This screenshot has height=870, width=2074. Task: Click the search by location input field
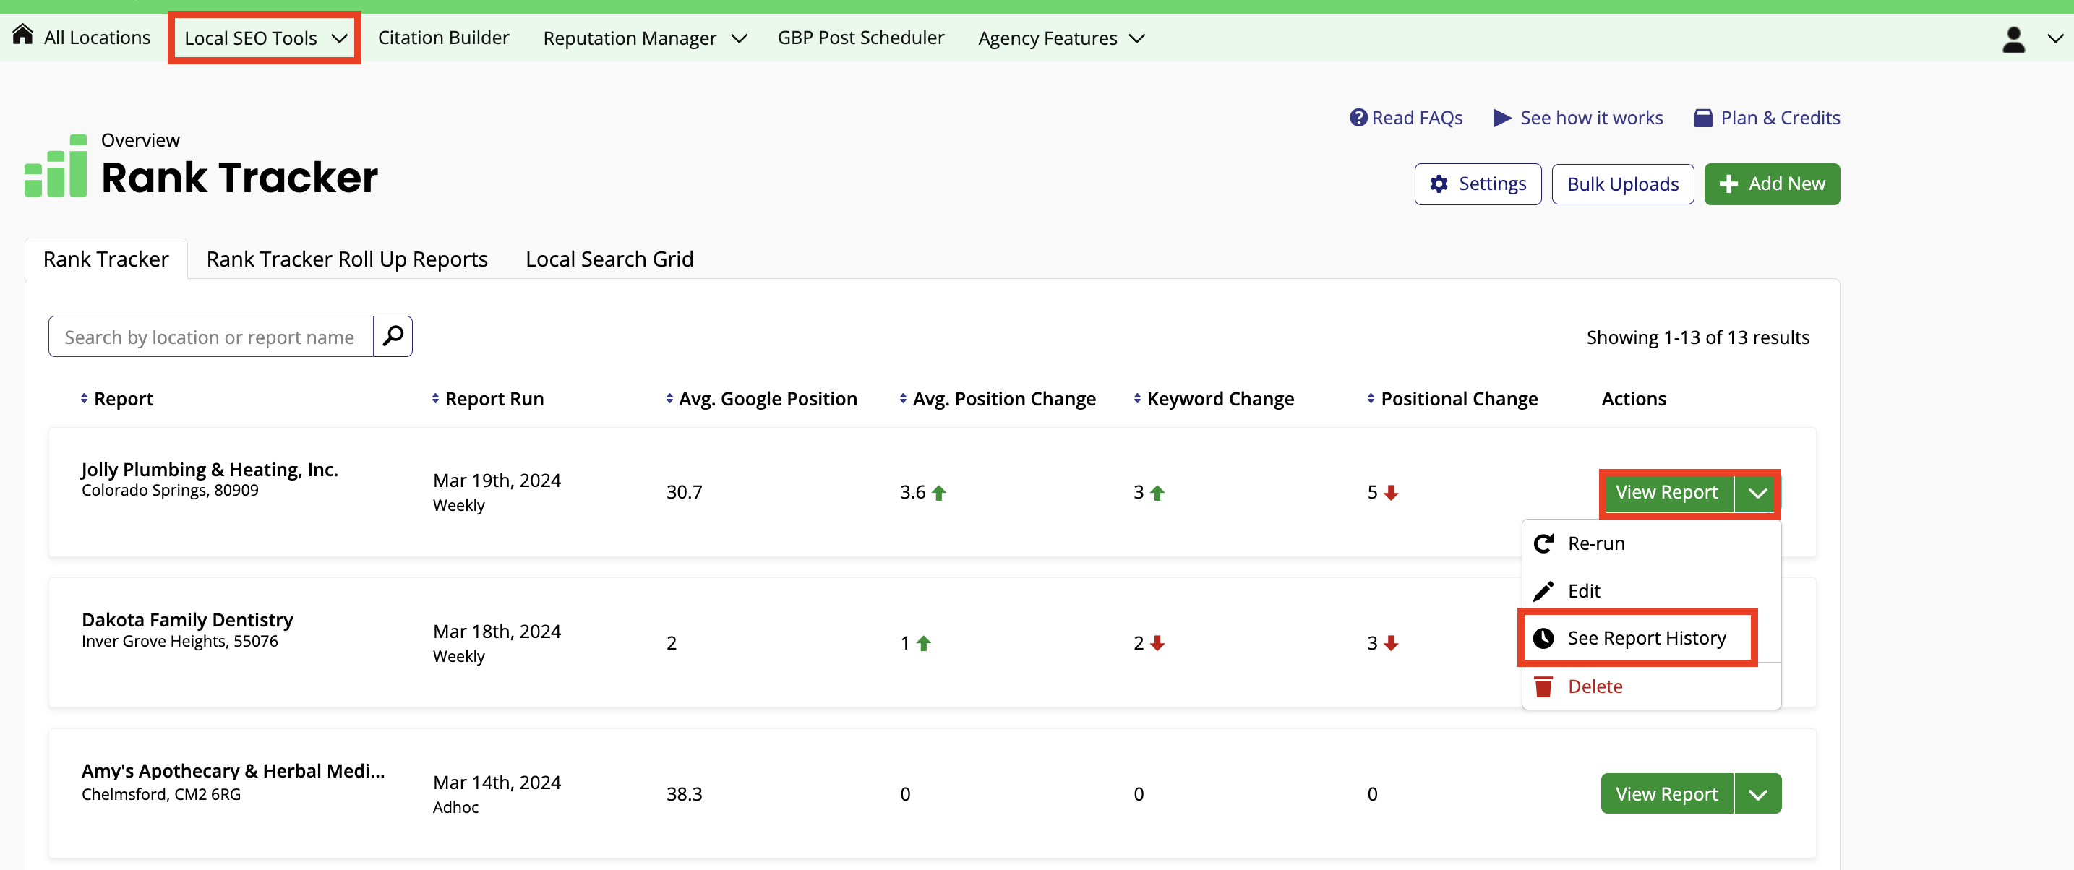[x=210, y=337]
